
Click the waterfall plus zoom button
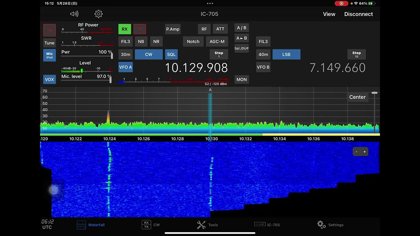tap(365, 152)
